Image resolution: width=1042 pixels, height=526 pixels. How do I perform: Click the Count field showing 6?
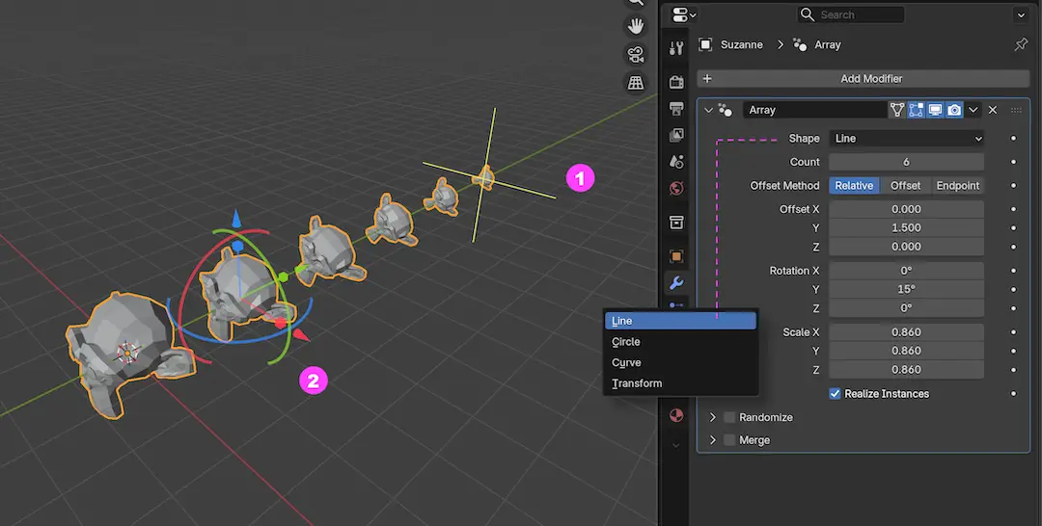pos(906,162)
